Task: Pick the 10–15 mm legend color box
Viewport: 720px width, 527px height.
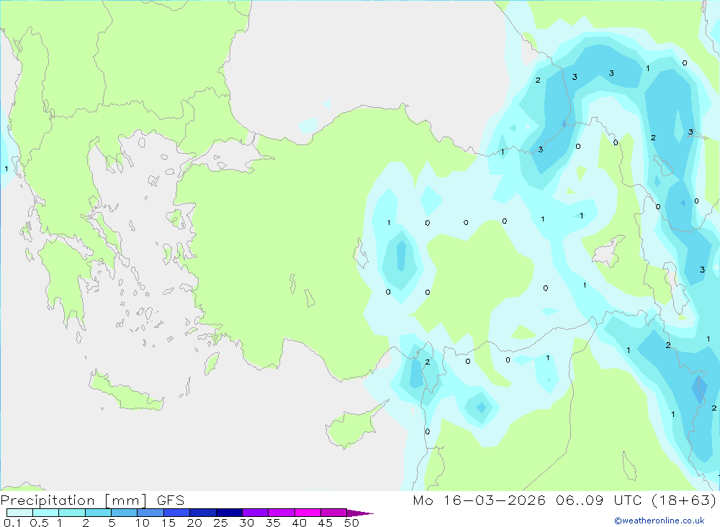Action: pyautogui.click(x=150, y=513)
